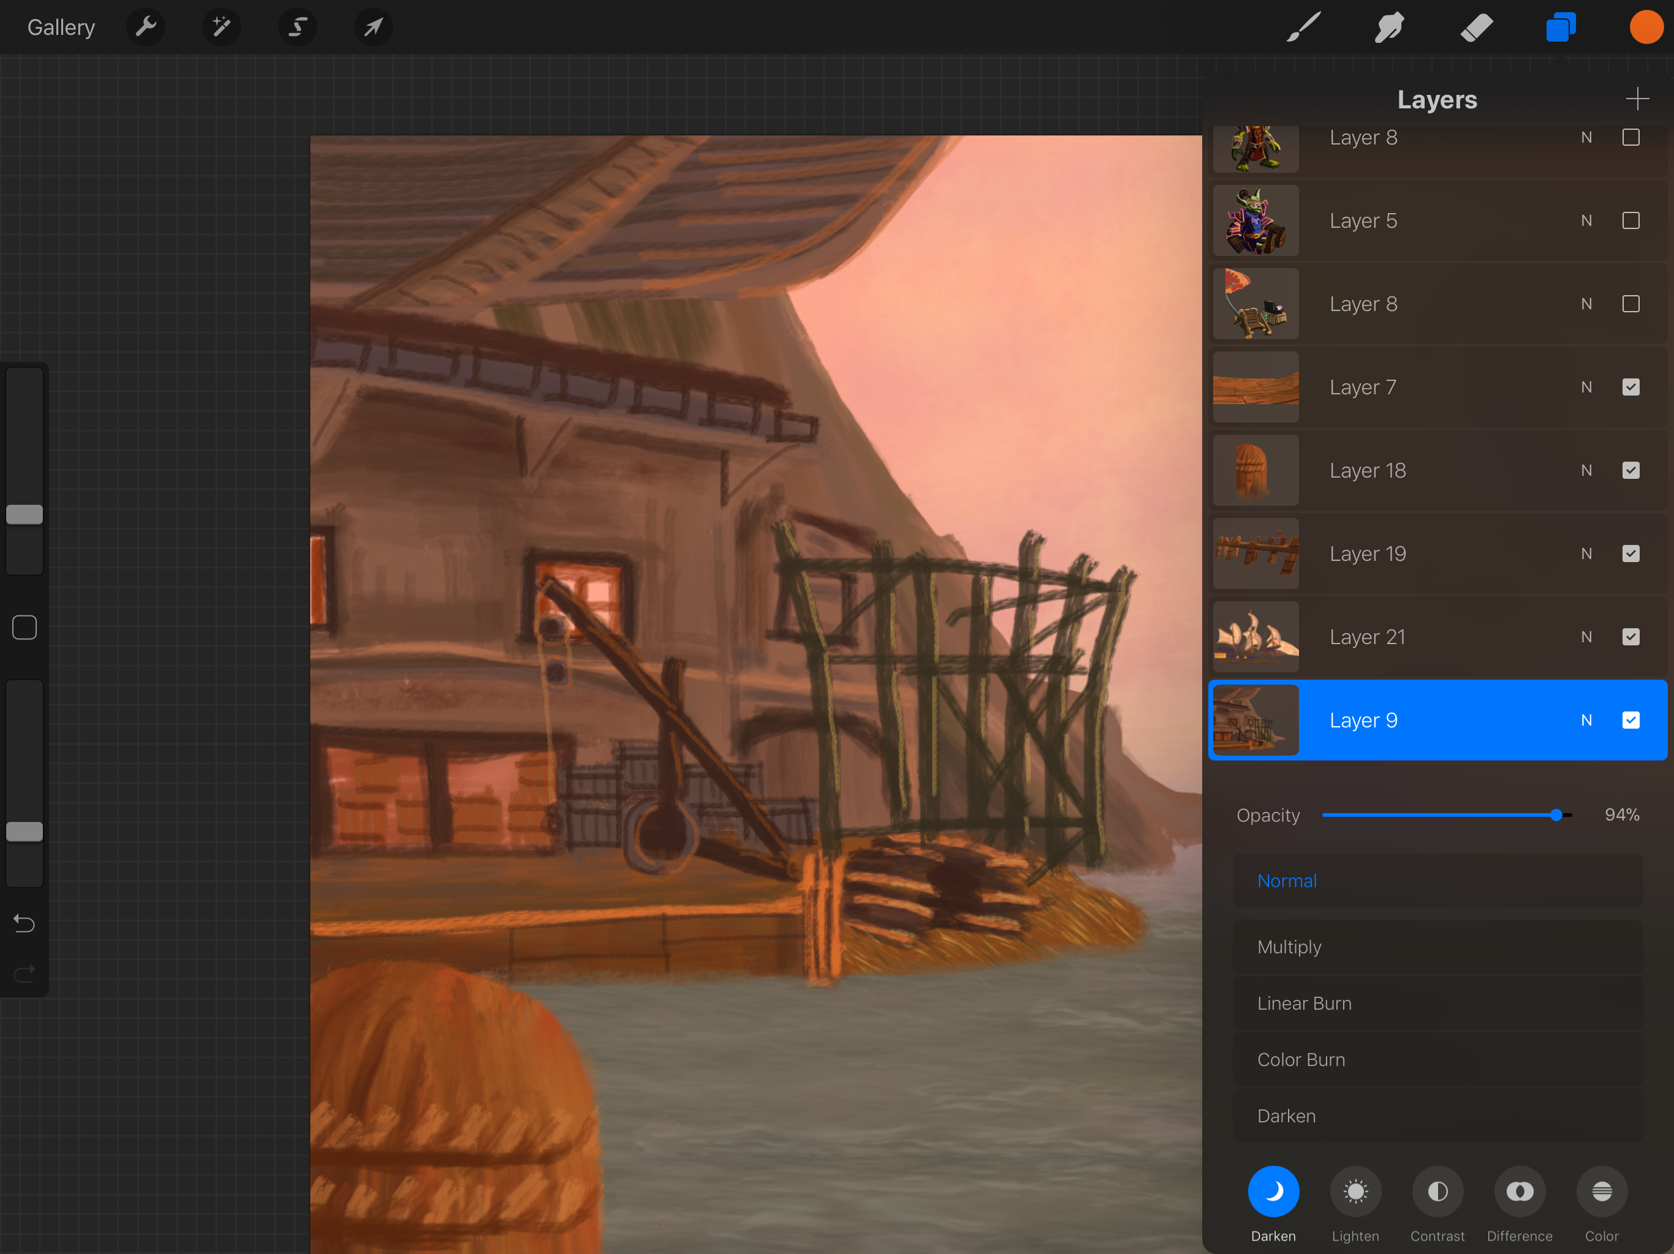Screen dimensions: 1674x1254
Task: Hide Layer 21
Action: click(1631, 637)
